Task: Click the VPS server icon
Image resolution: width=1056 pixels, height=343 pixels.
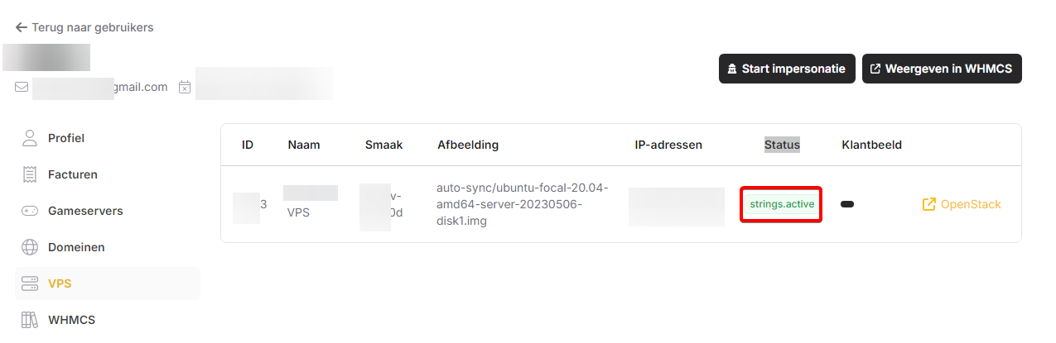Action: click(x=30, y=283)
